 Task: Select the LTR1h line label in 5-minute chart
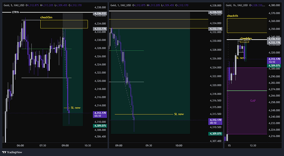[16, 12]
